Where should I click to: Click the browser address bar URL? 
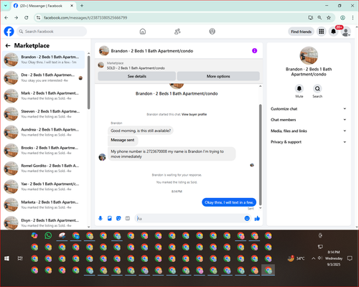coord(85,18)
